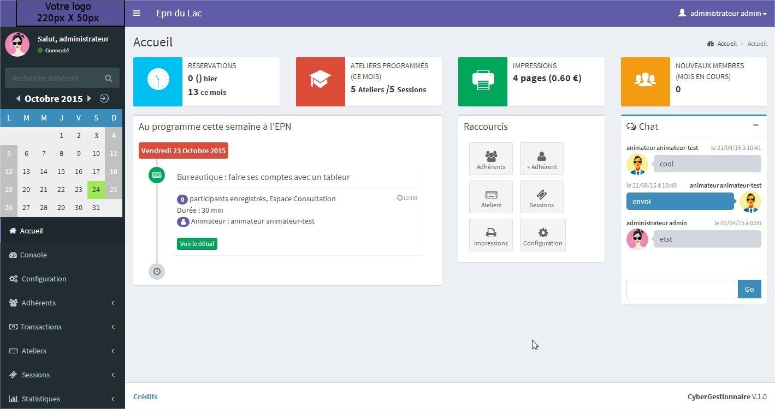This screenshot has width=775, height=409.
Task: Open the Sessions ticket shortcut
Action: click(x=541, y=197)
